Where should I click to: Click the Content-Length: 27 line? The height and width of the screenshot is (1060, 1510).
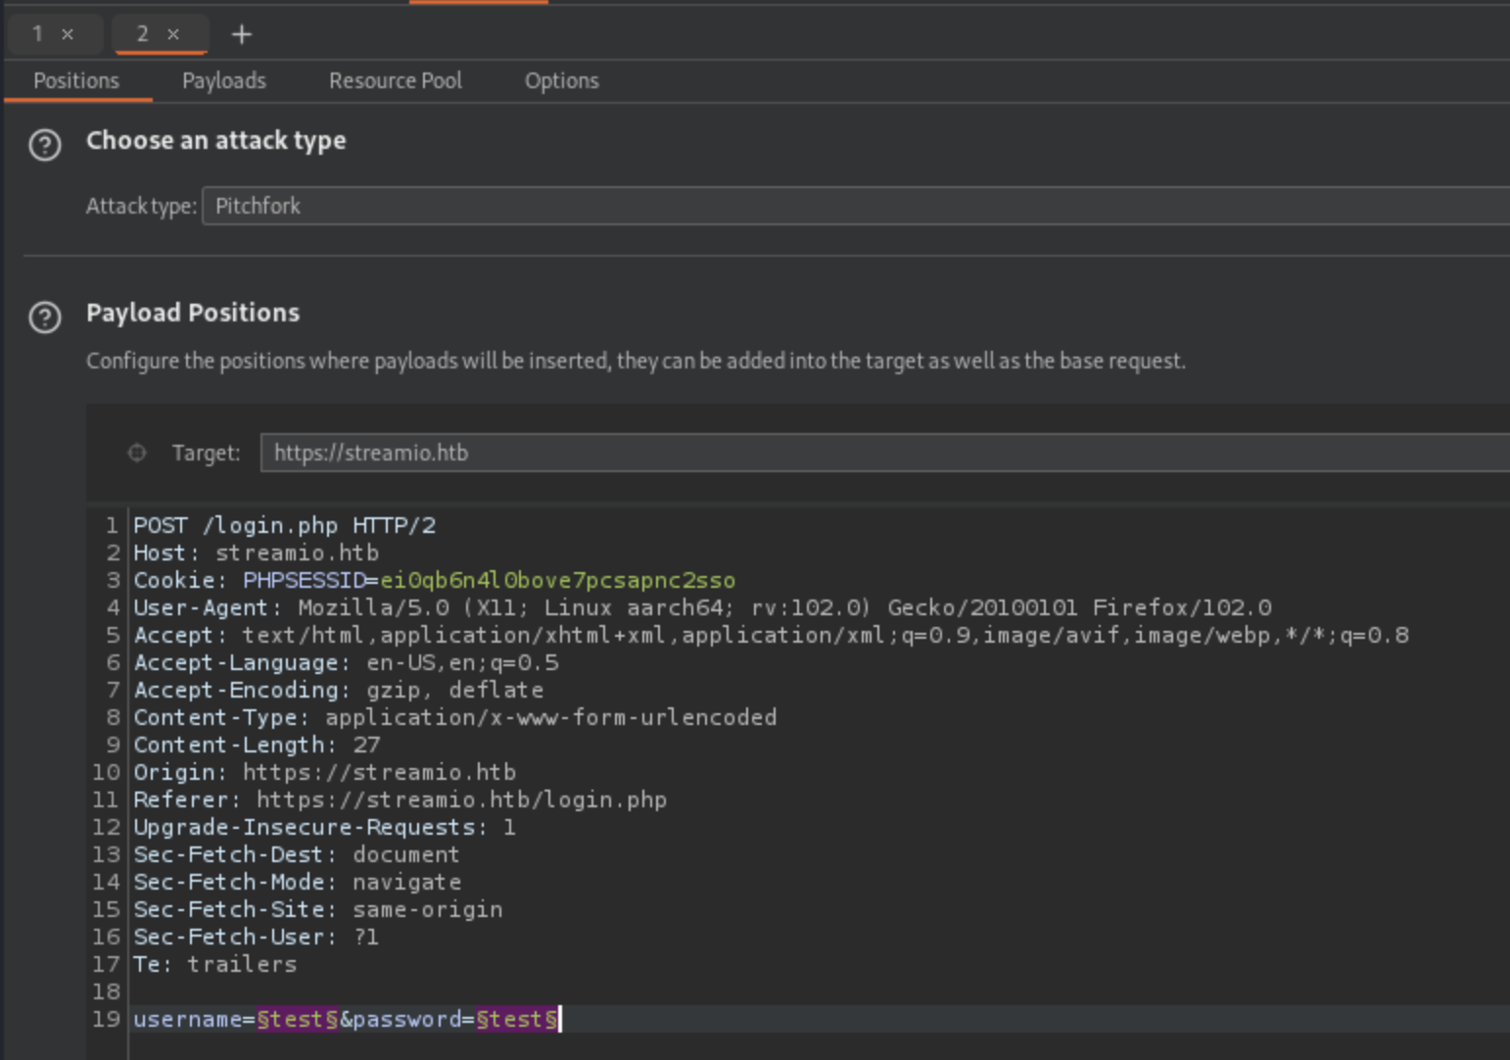point(257,745)
